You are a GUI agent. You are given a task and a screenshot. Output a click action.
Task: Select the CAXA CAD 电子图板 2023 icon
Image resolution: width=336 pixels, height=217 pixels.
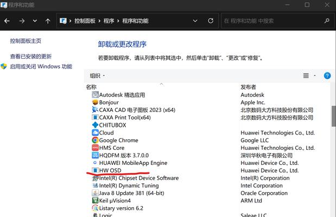pos(95,110)
